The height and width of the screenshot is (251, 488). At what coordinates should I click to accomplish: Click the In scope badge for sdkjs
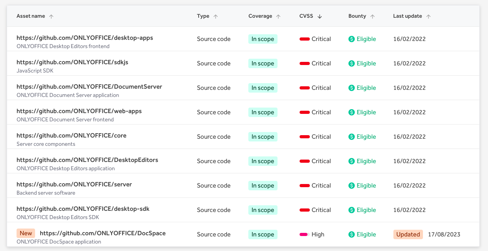tap(263, 63)
